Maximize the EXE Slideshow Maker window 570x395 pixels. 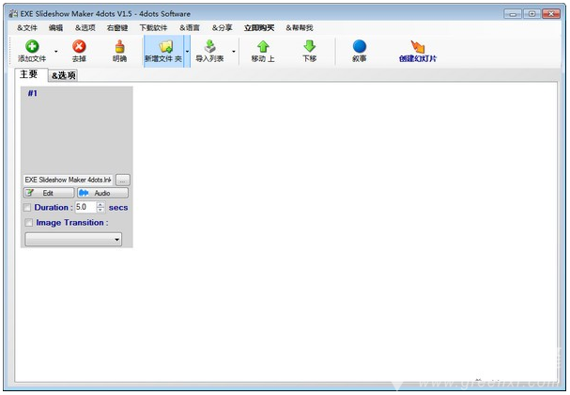click(531, 14)
